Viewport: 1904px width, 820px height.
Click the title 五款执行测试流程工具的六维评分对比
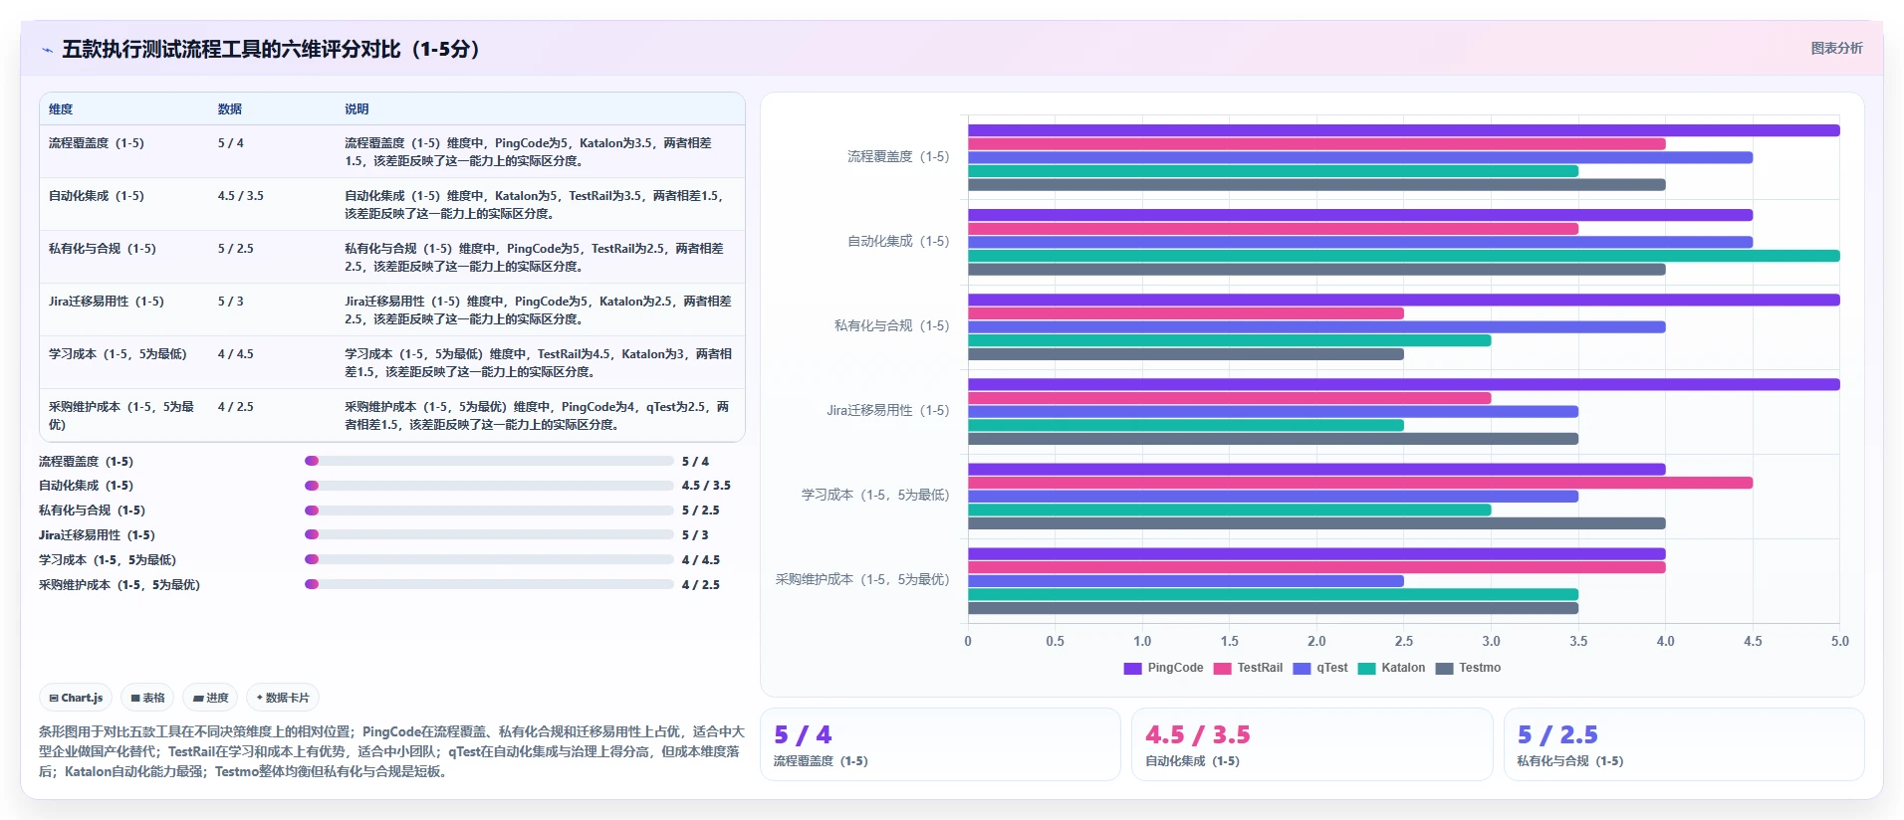(271, 50)
